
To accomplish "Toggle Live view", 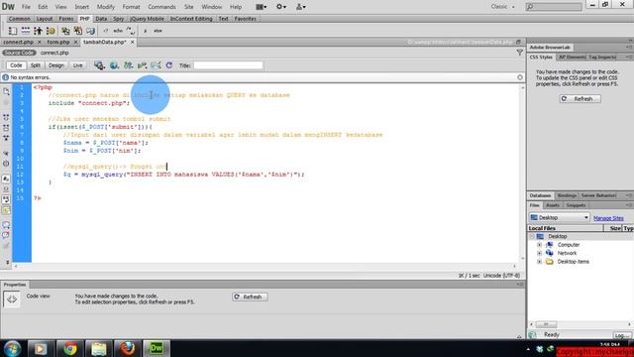I will point(77,65).
